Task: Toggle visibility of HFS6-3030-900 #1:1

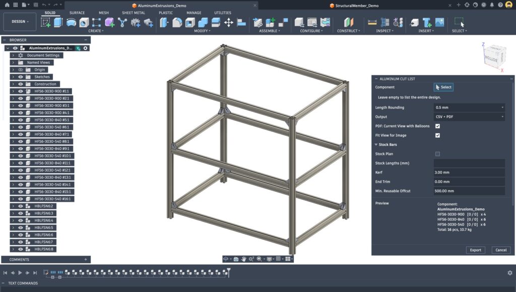Action: click(x=20, y=91)
